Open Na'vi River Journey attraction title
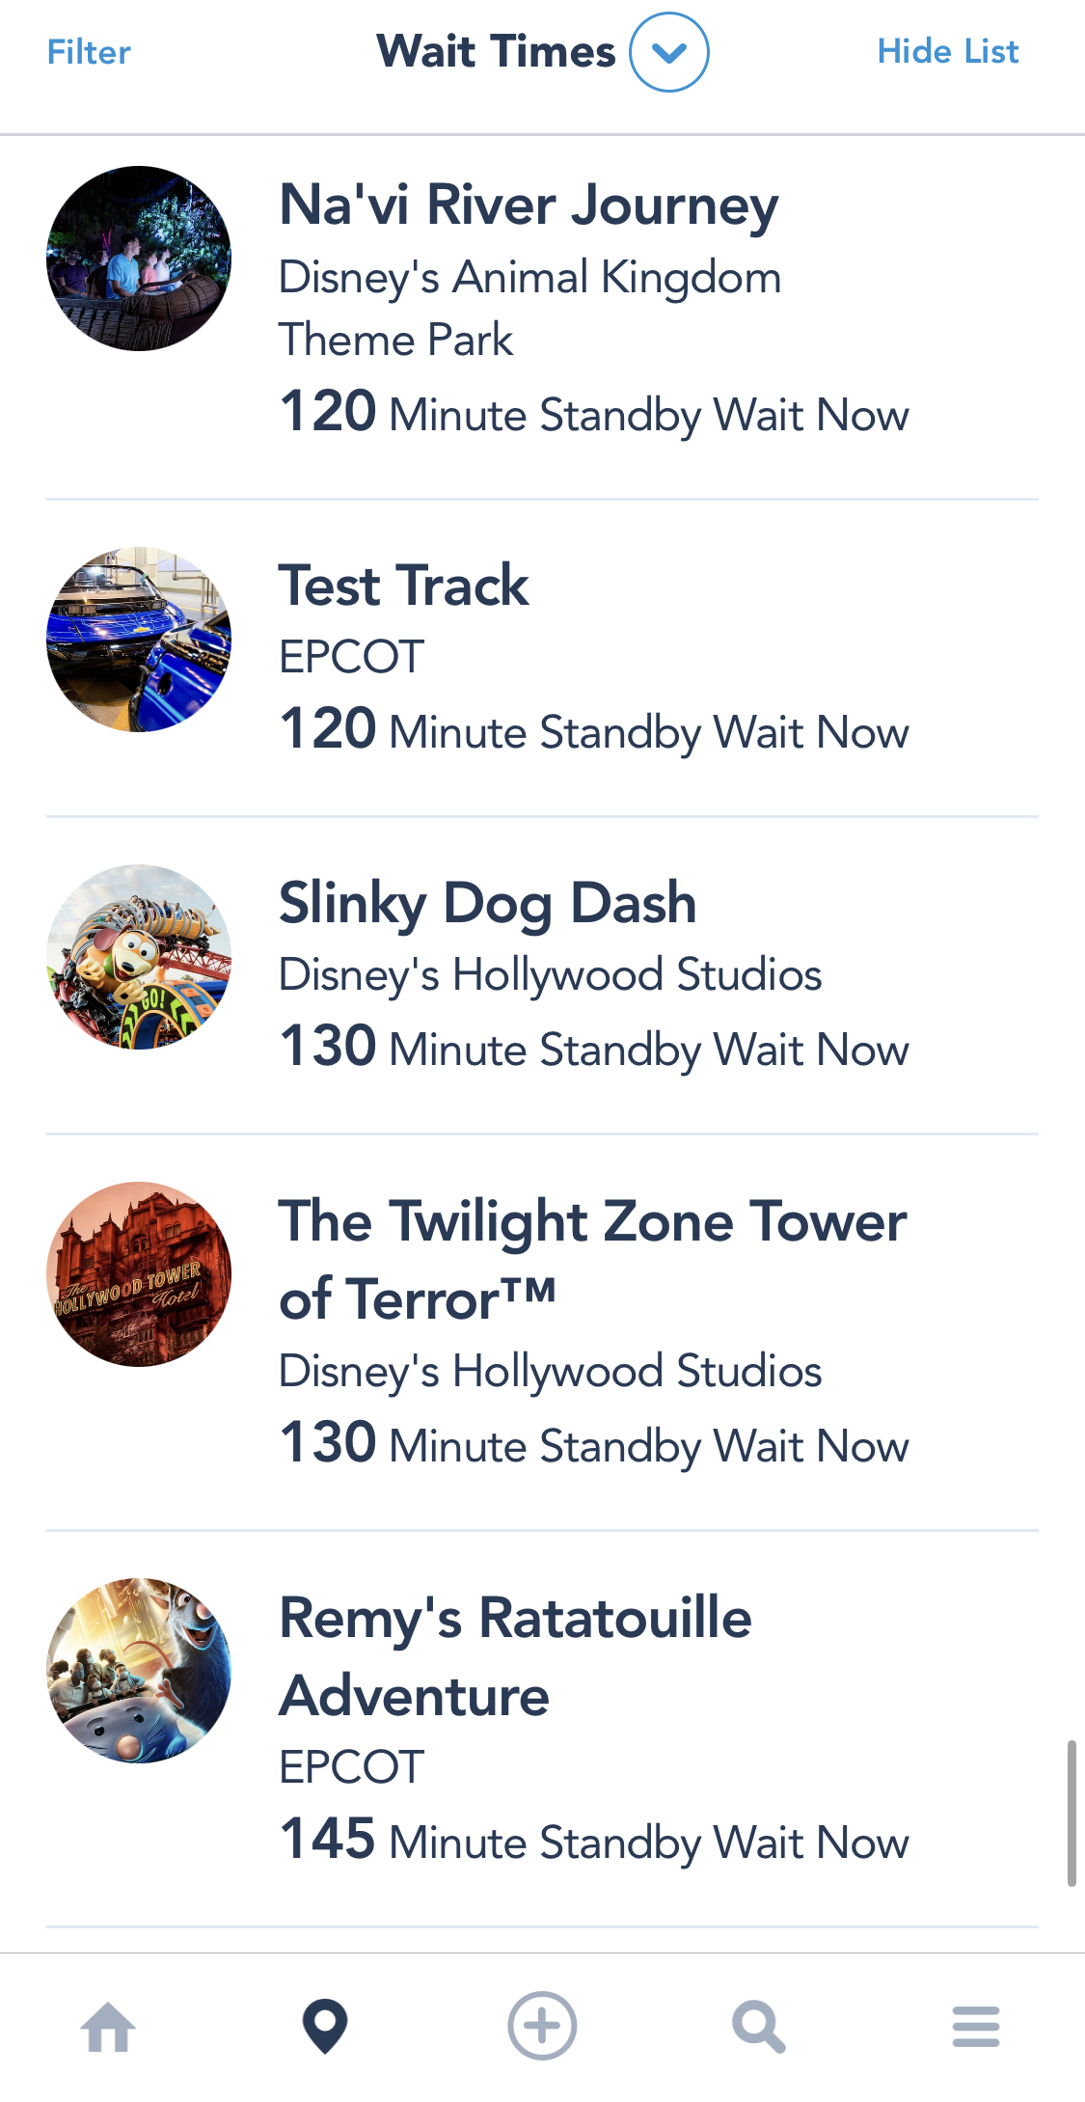The height and width of the screenshot is (2102, 1085). pos(529,205)
